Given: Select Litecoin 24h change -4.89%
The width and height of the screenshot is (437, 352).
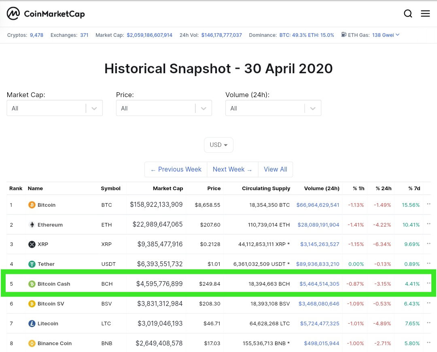Looking at the screenshot, I should click(x=382, y=323).
